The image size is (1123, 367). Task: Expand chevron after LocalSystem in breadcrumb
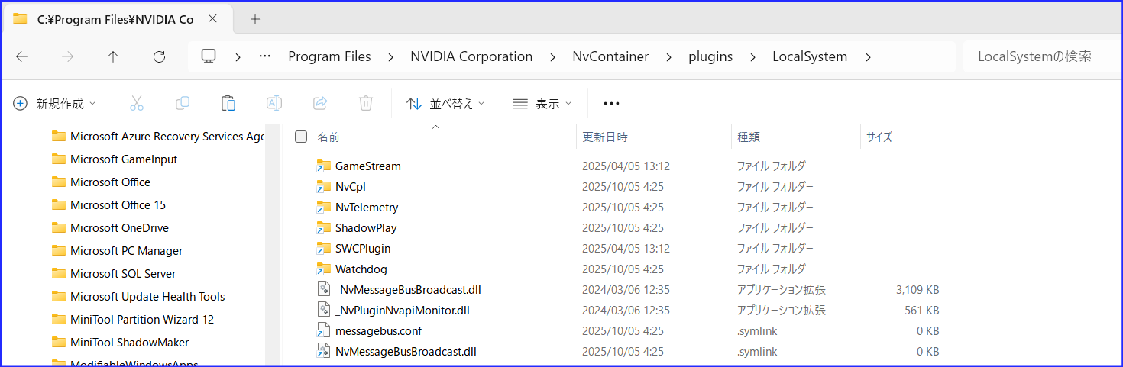pyautogui.click(x=867, y=56)
